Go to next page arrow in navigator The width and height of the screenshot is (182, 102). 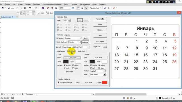pyautogui.click(x=18, y=94)
